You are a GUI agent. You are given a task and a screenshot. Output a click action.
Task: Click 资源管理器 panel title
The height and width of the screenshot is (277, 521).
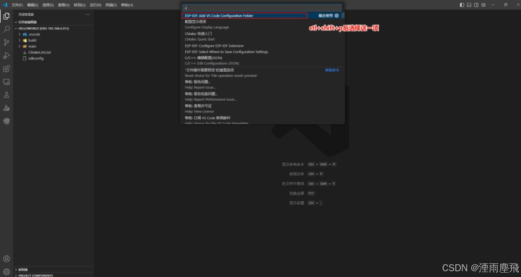tap(26, 14)
